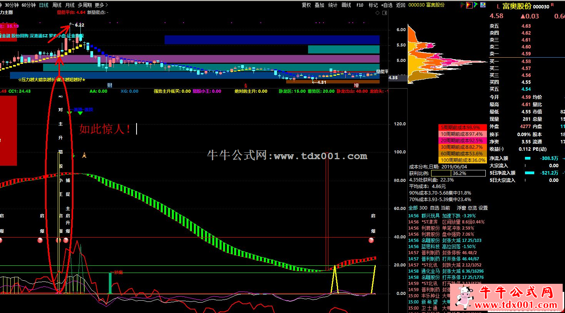Click the 卧龙区: 15.00 indicator value

coord(292,91)
